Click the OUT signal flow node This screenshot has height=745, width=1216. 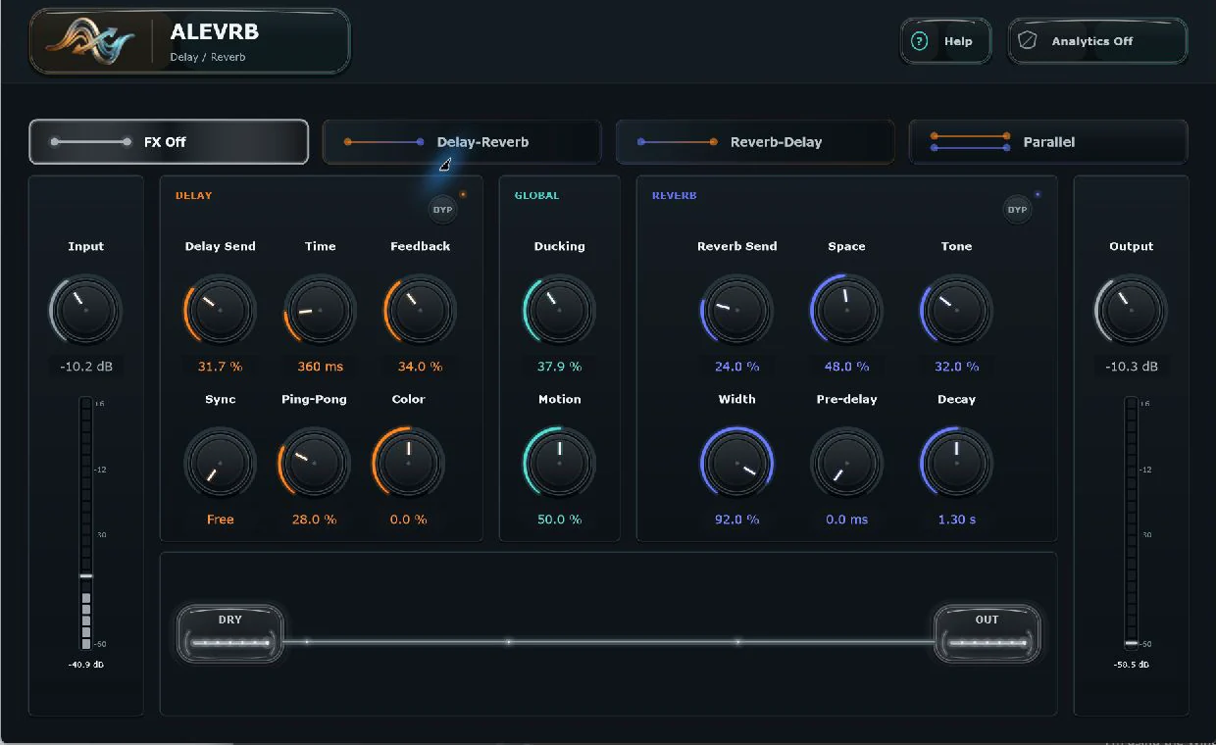point(987,633)
